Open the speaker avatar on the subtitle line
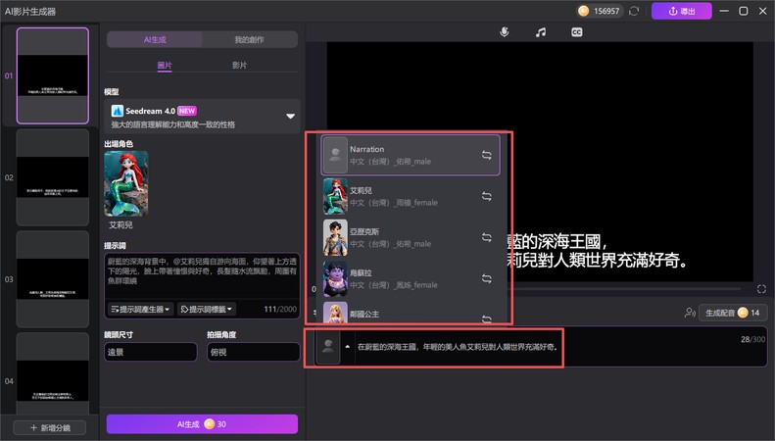 click(x=327, y=347)
